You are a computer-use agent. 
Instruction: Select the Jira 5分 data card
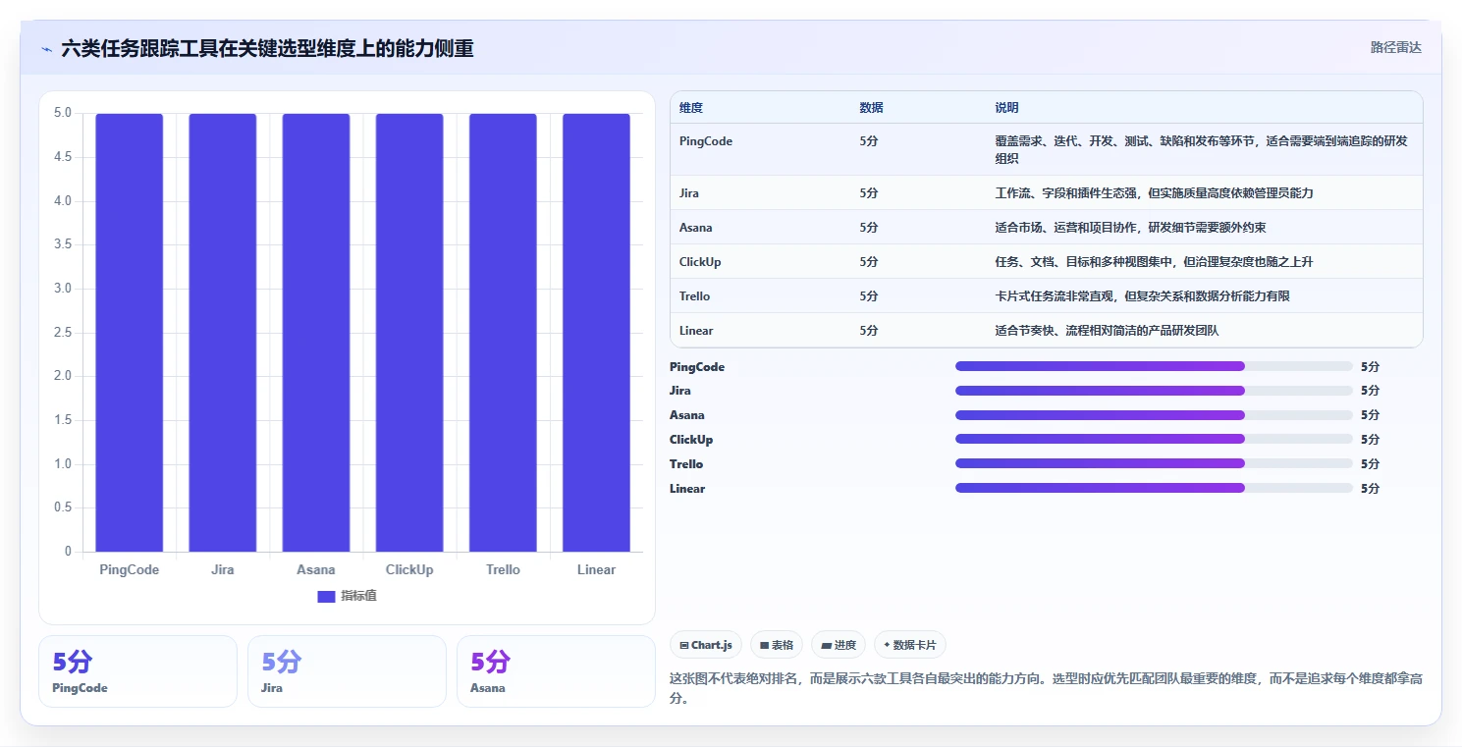pyautogui.click(x=347, y=671)
